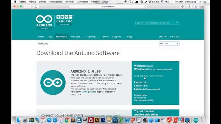
Task: Open Launchpad rocket in the dock
Action: coord(25,120)
